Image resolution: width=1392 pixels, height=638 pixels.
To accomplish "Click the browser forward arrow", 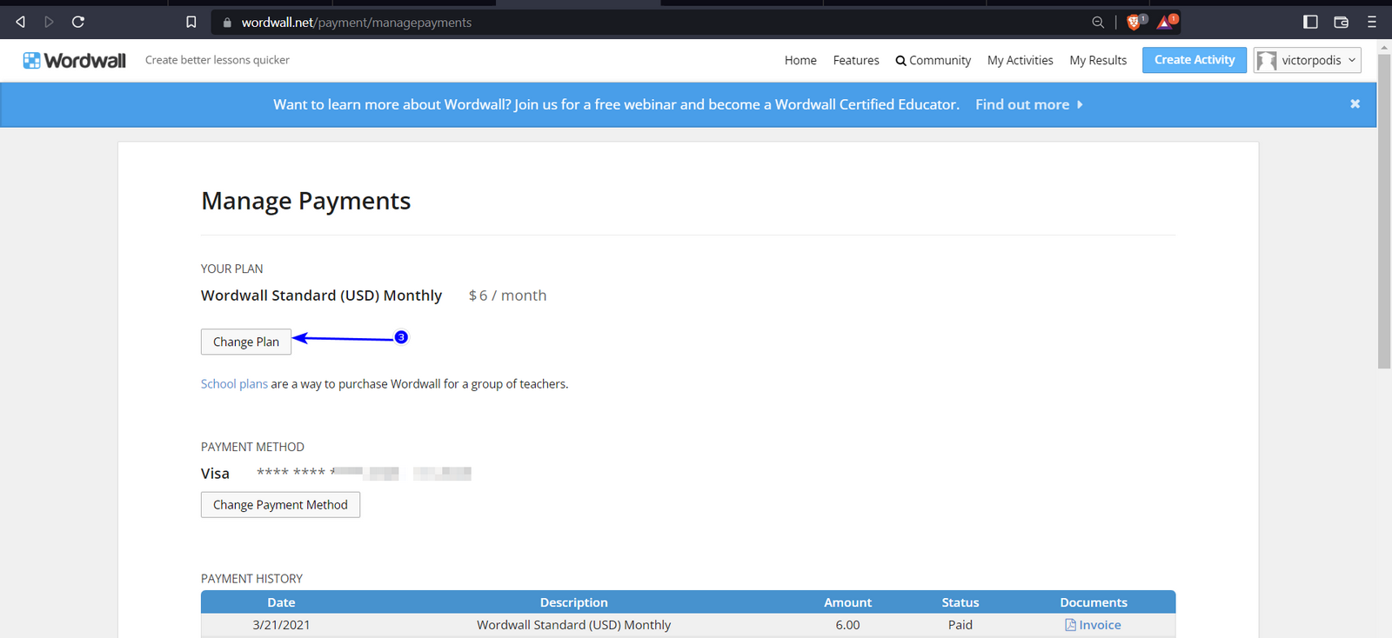I will click(49, 22).
